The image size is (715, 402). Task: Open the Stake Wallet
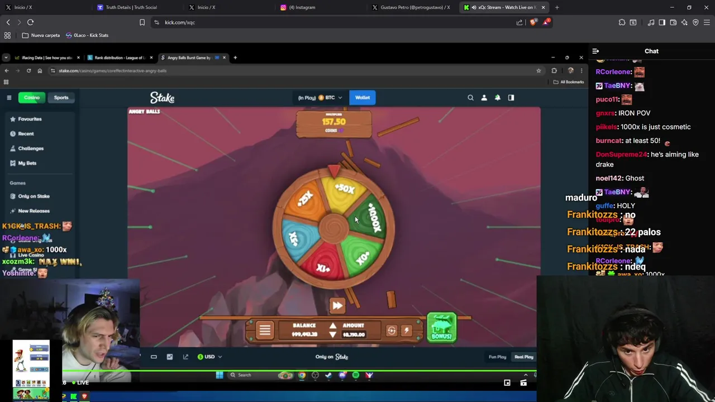click(363, 98)
